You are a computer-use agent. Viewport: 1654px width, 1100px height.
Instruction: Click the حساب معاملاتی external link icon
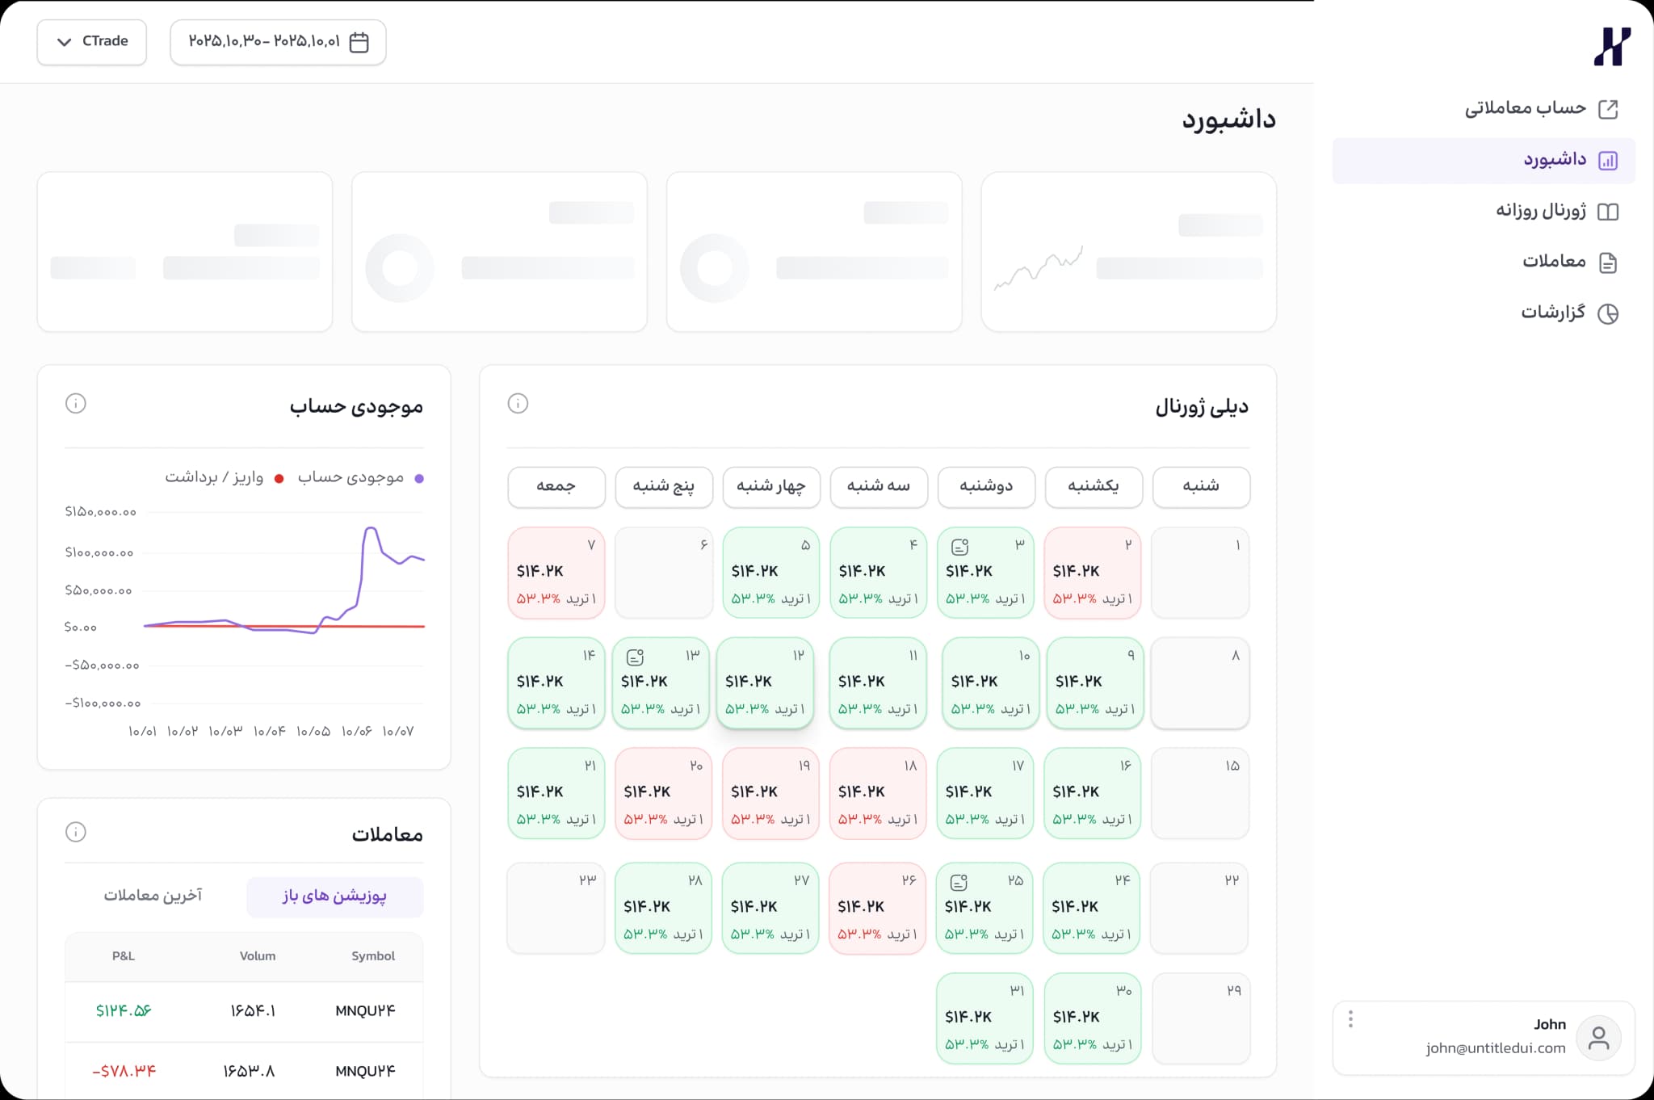1608,109
